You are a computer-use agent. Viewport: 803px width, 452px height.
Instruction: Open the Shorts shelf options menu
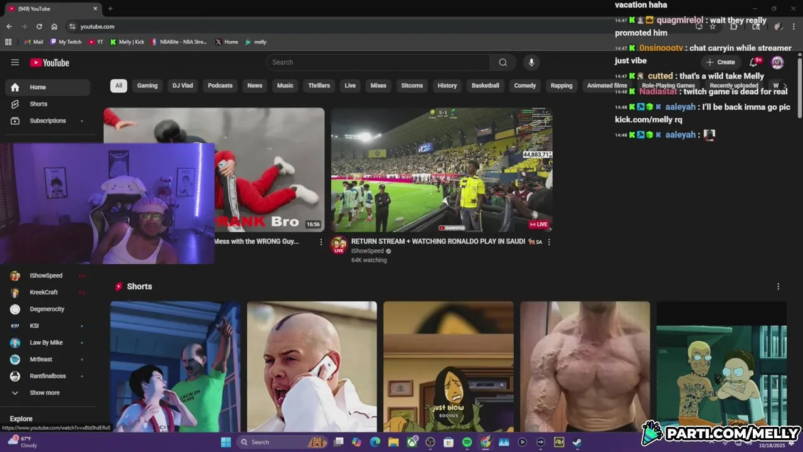(x=779, y=286)
